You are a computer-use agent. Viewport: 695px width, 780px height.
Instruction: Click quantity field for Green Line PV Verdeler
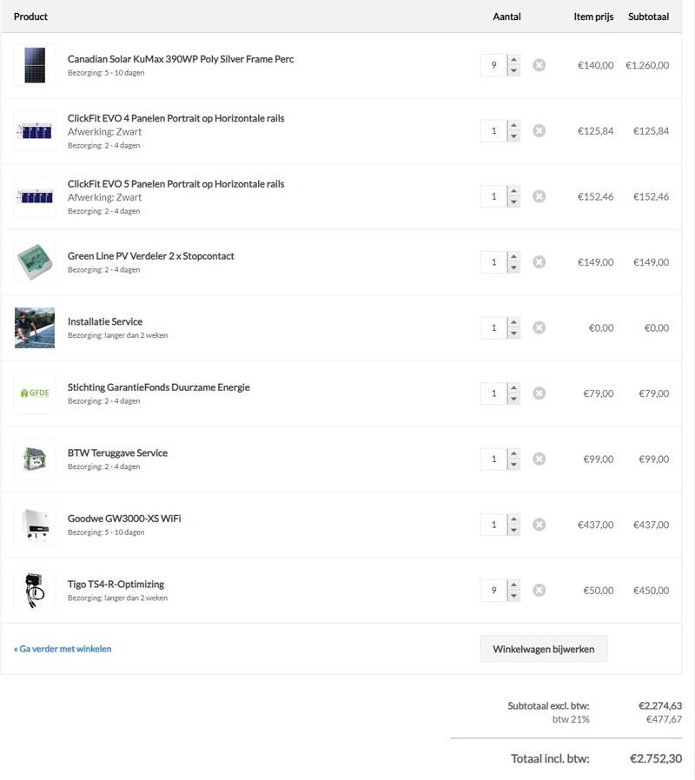tap(493, 262)
